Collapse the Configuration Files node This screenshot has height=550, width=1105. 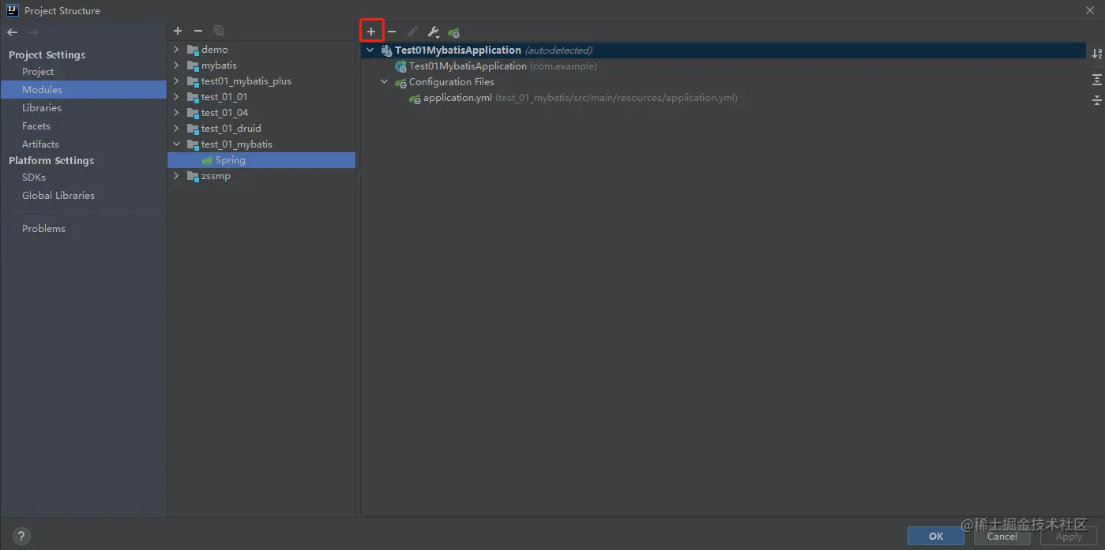click(x=384, y=82)
